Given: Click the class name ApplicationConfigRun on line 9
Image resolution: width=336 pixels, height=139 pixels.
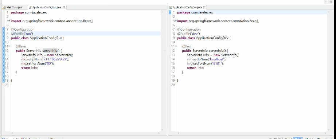Looking at the screenshot, I should [46, 38].
